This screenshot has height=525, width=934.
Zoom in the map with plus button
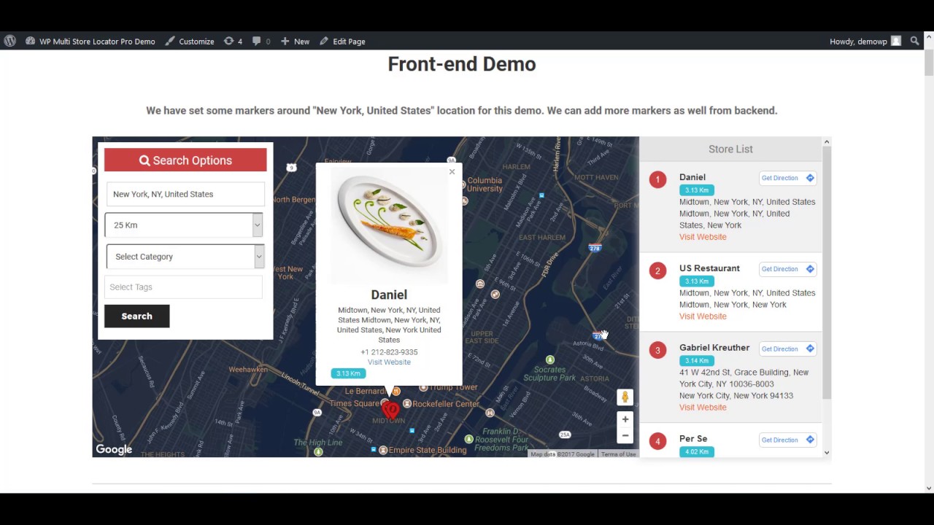[x=625, y=419]
